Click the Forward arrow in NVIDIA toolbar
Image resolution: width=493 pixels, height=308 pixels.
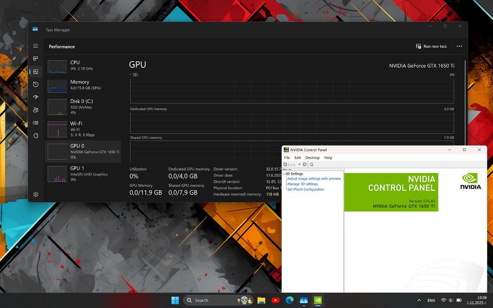304,165
